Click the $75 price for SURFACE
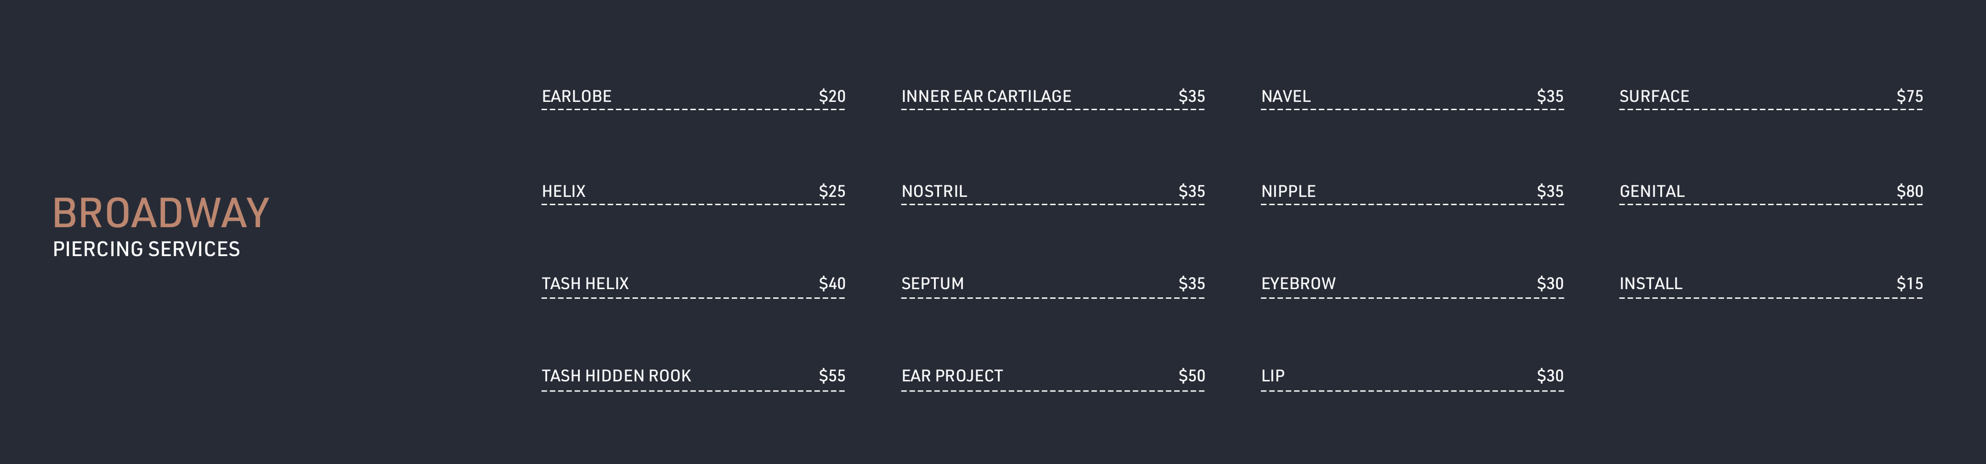This screenshot has width=1986, height=464. pyautogui.click(x=1910, y=96)
